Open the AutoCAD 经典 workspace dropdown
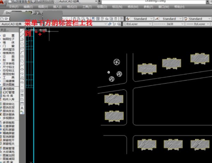 click(12, 24)
